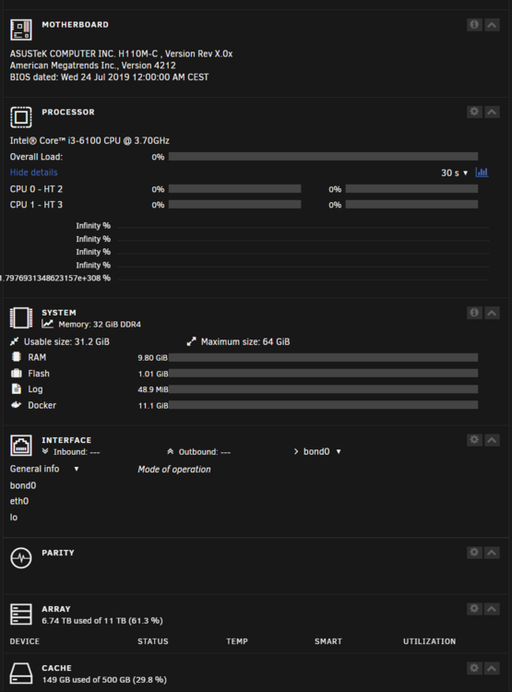This screenshot has width=512, height=692.
Task: Open the General info dropdown
Action: point(44,469)
